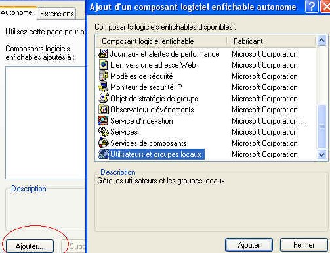
Task: Sort by the Fabricant column header
Action: 271,41
